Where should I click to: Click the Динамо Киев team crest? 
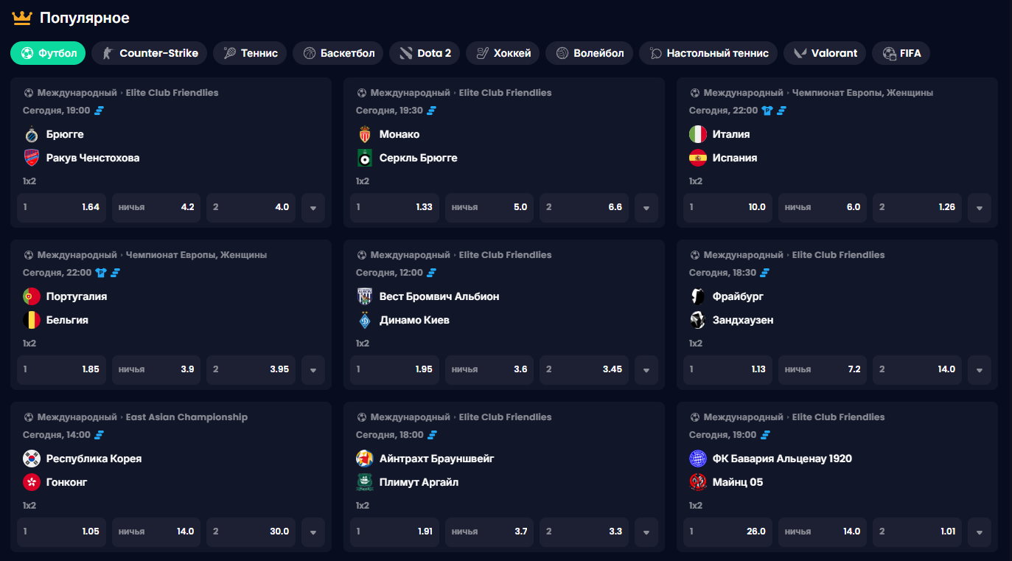pos(364,320)
